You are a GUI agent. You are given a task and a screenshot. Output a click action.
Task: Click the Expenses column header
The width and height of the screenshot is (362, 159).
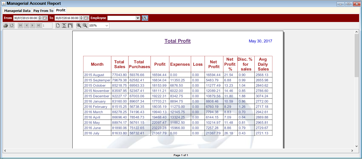click(x=180, y=64)
